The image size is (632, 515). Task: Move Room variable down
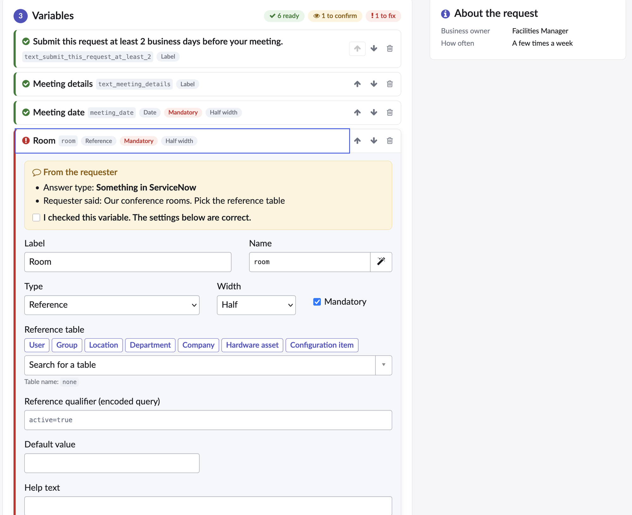click(374, 141)
